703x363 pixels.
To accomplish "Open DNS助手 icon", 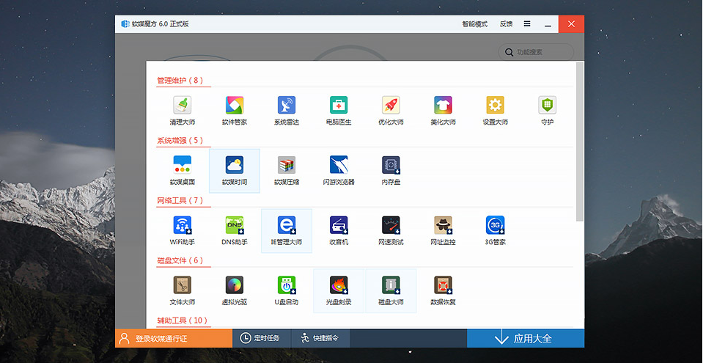I will coord(235,230).
